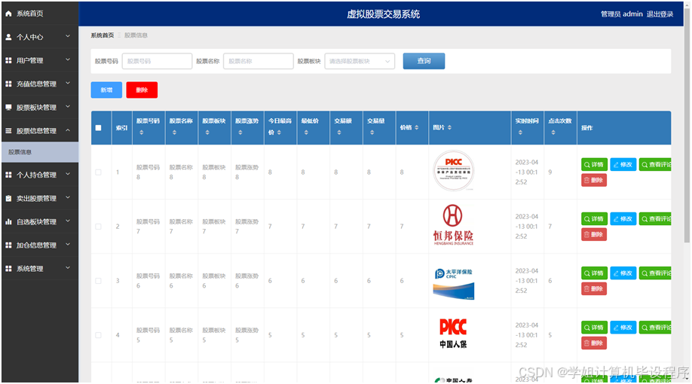692x384 pixels.
Task: Check the checkbox for row 2
Action: [x=99, y=227]
